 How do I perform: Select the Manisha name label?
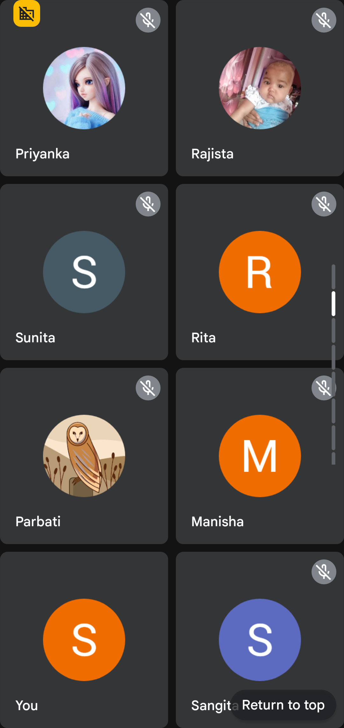(218, 522)
